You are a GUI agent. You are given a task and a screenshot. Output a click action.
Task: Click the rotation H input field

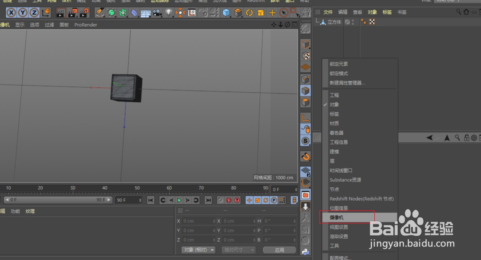coord(280,221)
